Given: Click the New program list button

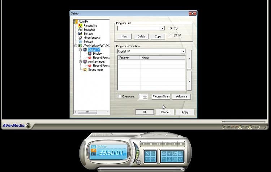Looking at the screenshot, I should click(x=124, y=36).
